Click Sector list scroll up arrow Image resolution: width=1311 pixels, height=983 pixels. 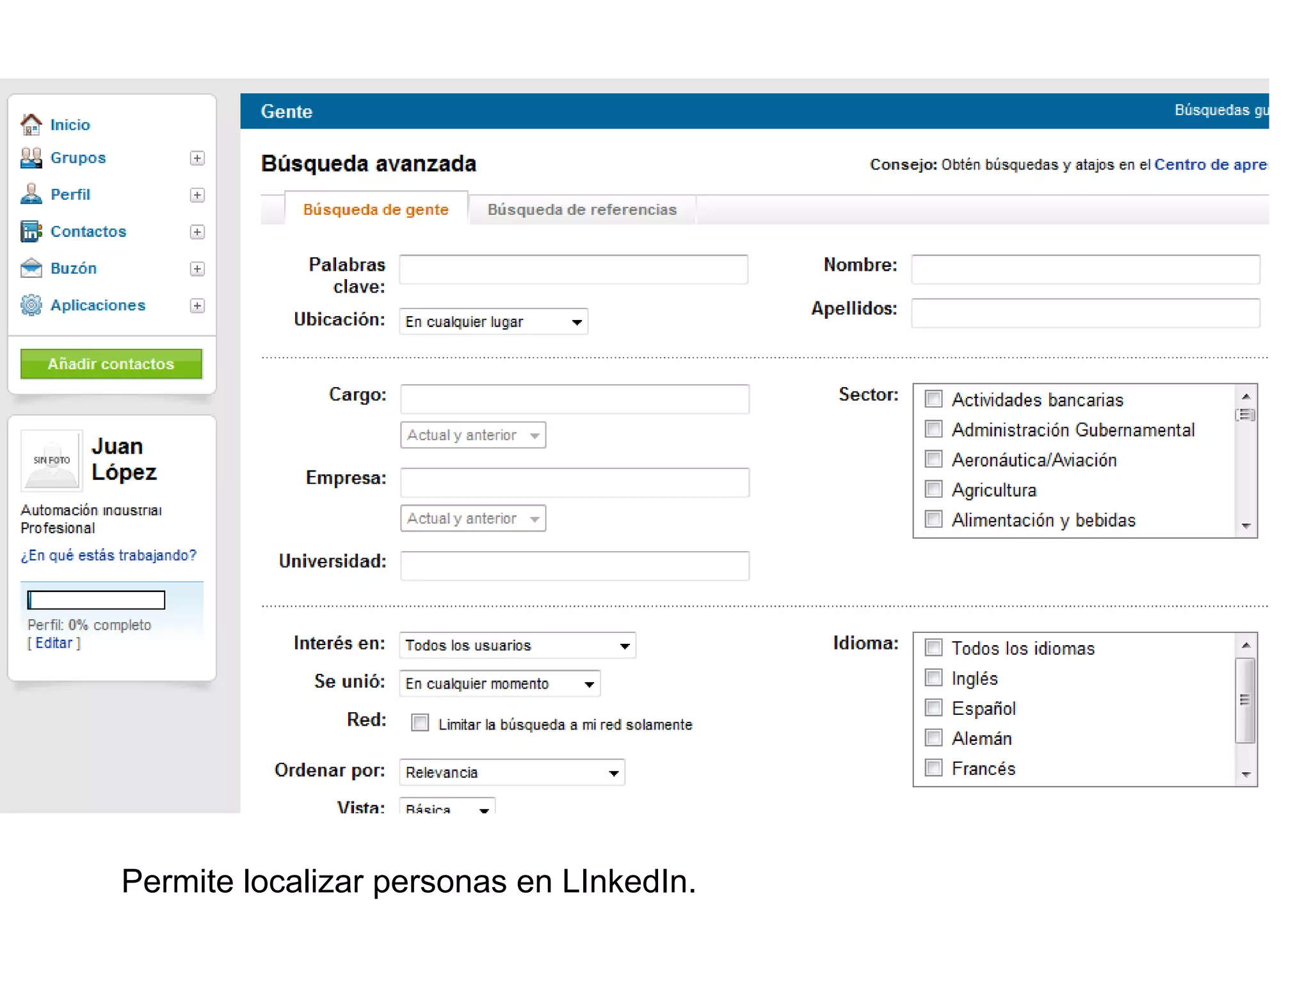[1246, 396]
